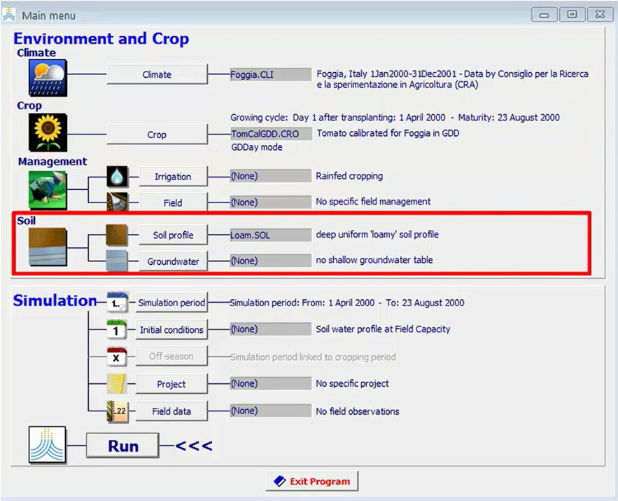The width and height of the screenshot is (618, 501).
Task: Click the sunflower Crop icon
Action: click(x=48, y=132)
